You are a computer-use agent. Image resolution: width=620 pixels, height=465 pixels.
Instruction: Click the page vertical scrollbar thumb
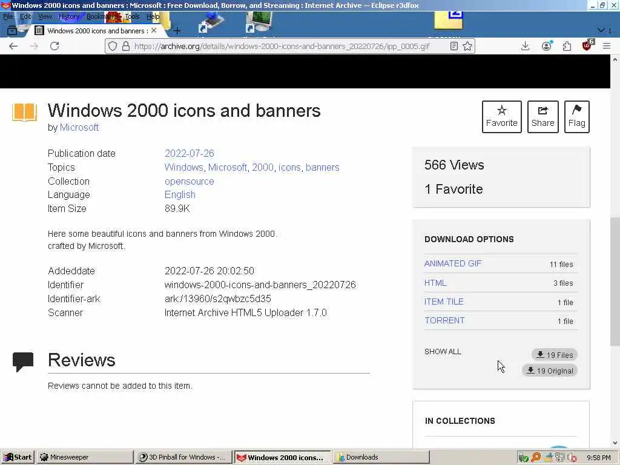point(615,282)
